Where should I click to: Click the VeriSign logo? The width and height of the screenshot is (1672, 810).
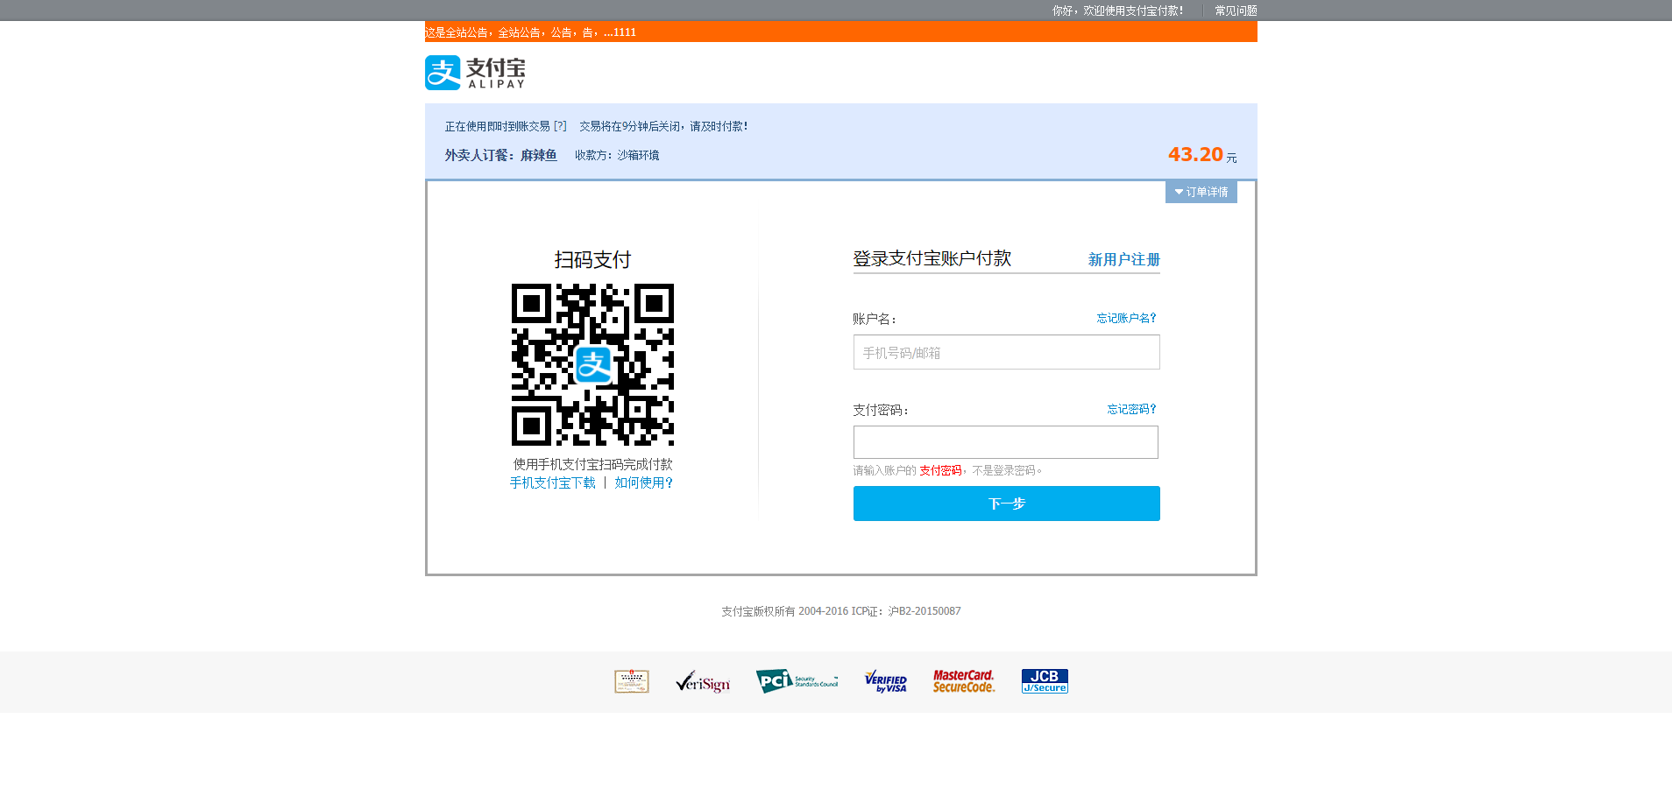[x=703, y=681]
